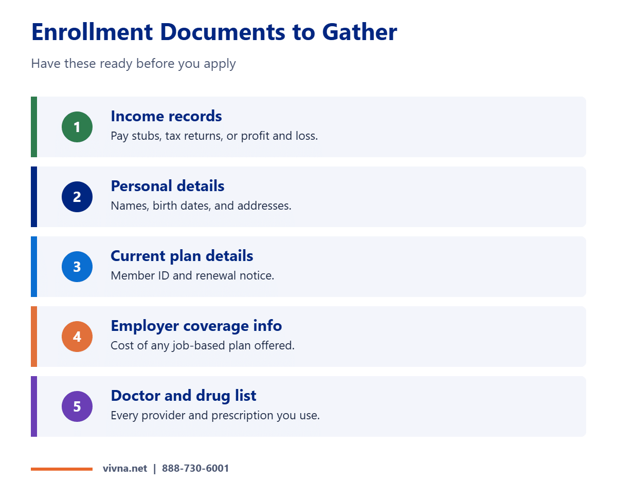Click 'Names, birth dates, and addresses.' text
The width and height of the screenshot is (617, 483).
[x=201, y=206]
